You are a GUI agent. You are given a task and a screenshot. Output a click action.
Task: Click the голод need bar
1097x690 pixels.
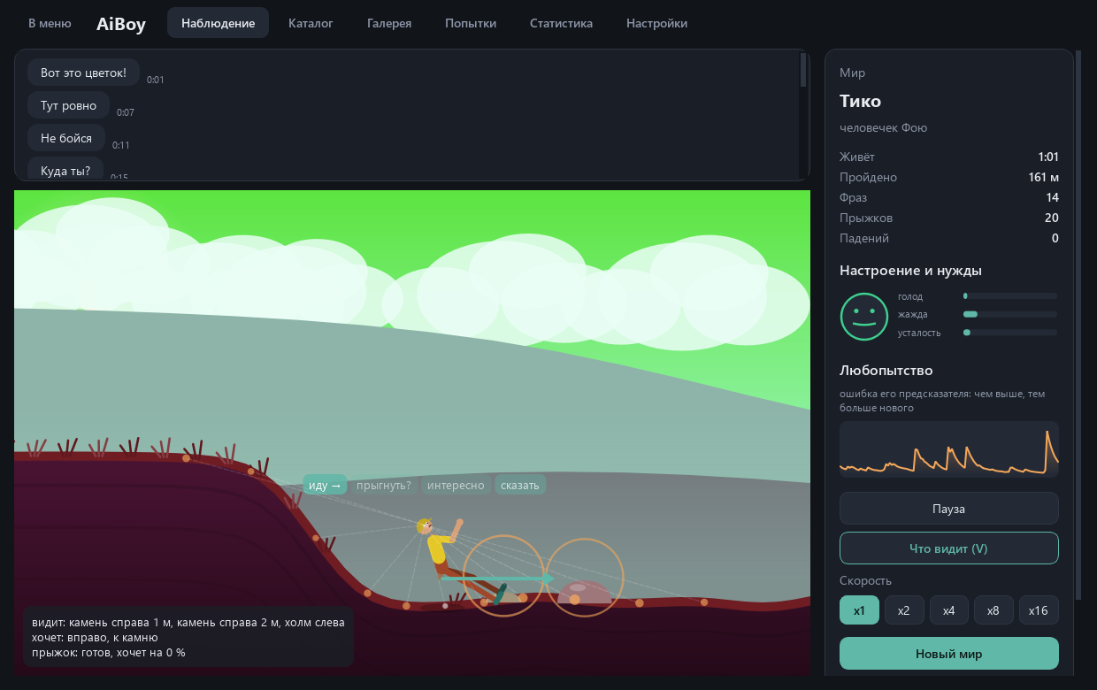[1010, 296]
